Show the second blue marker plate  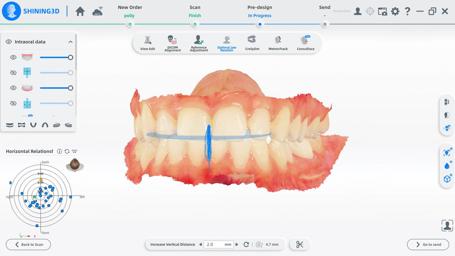(13, 103)
